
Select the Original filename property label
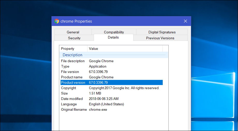tap(74, 110)
